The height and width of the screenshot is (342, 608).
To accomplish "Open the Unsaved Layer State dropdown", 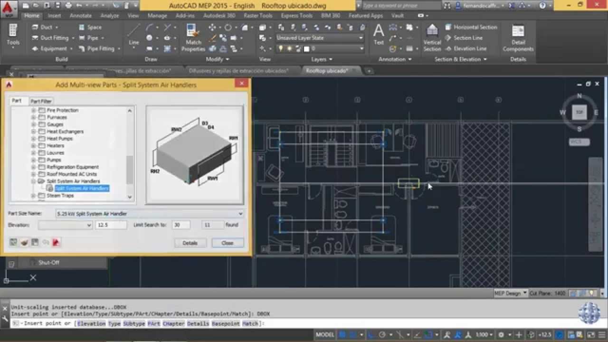I will point(319,38).
